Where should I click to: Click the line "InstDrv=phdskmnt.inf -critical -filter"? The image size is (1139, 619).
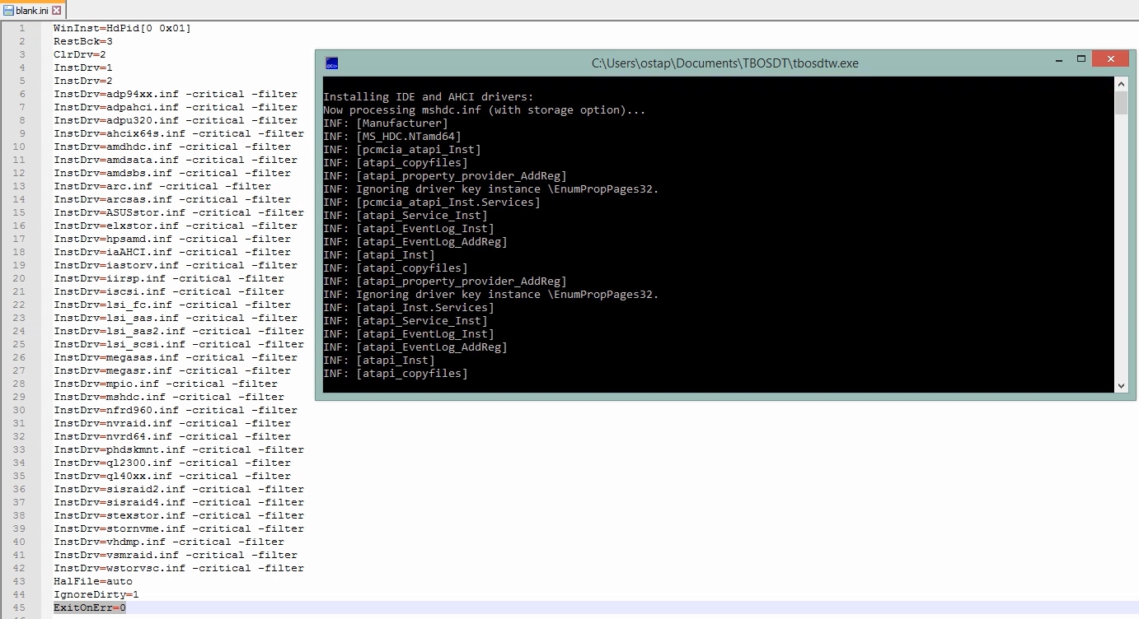[179, 449]
